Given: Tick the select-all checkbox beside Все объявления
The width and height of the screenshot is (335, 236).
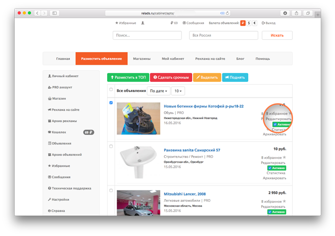Looking at the screenshot, I should [x=111, y=90].
